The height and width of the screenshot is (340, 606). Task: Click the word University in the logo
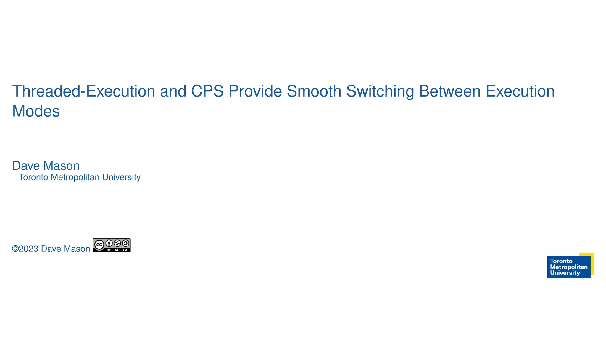pyautogui.click(x=565, y=273)
